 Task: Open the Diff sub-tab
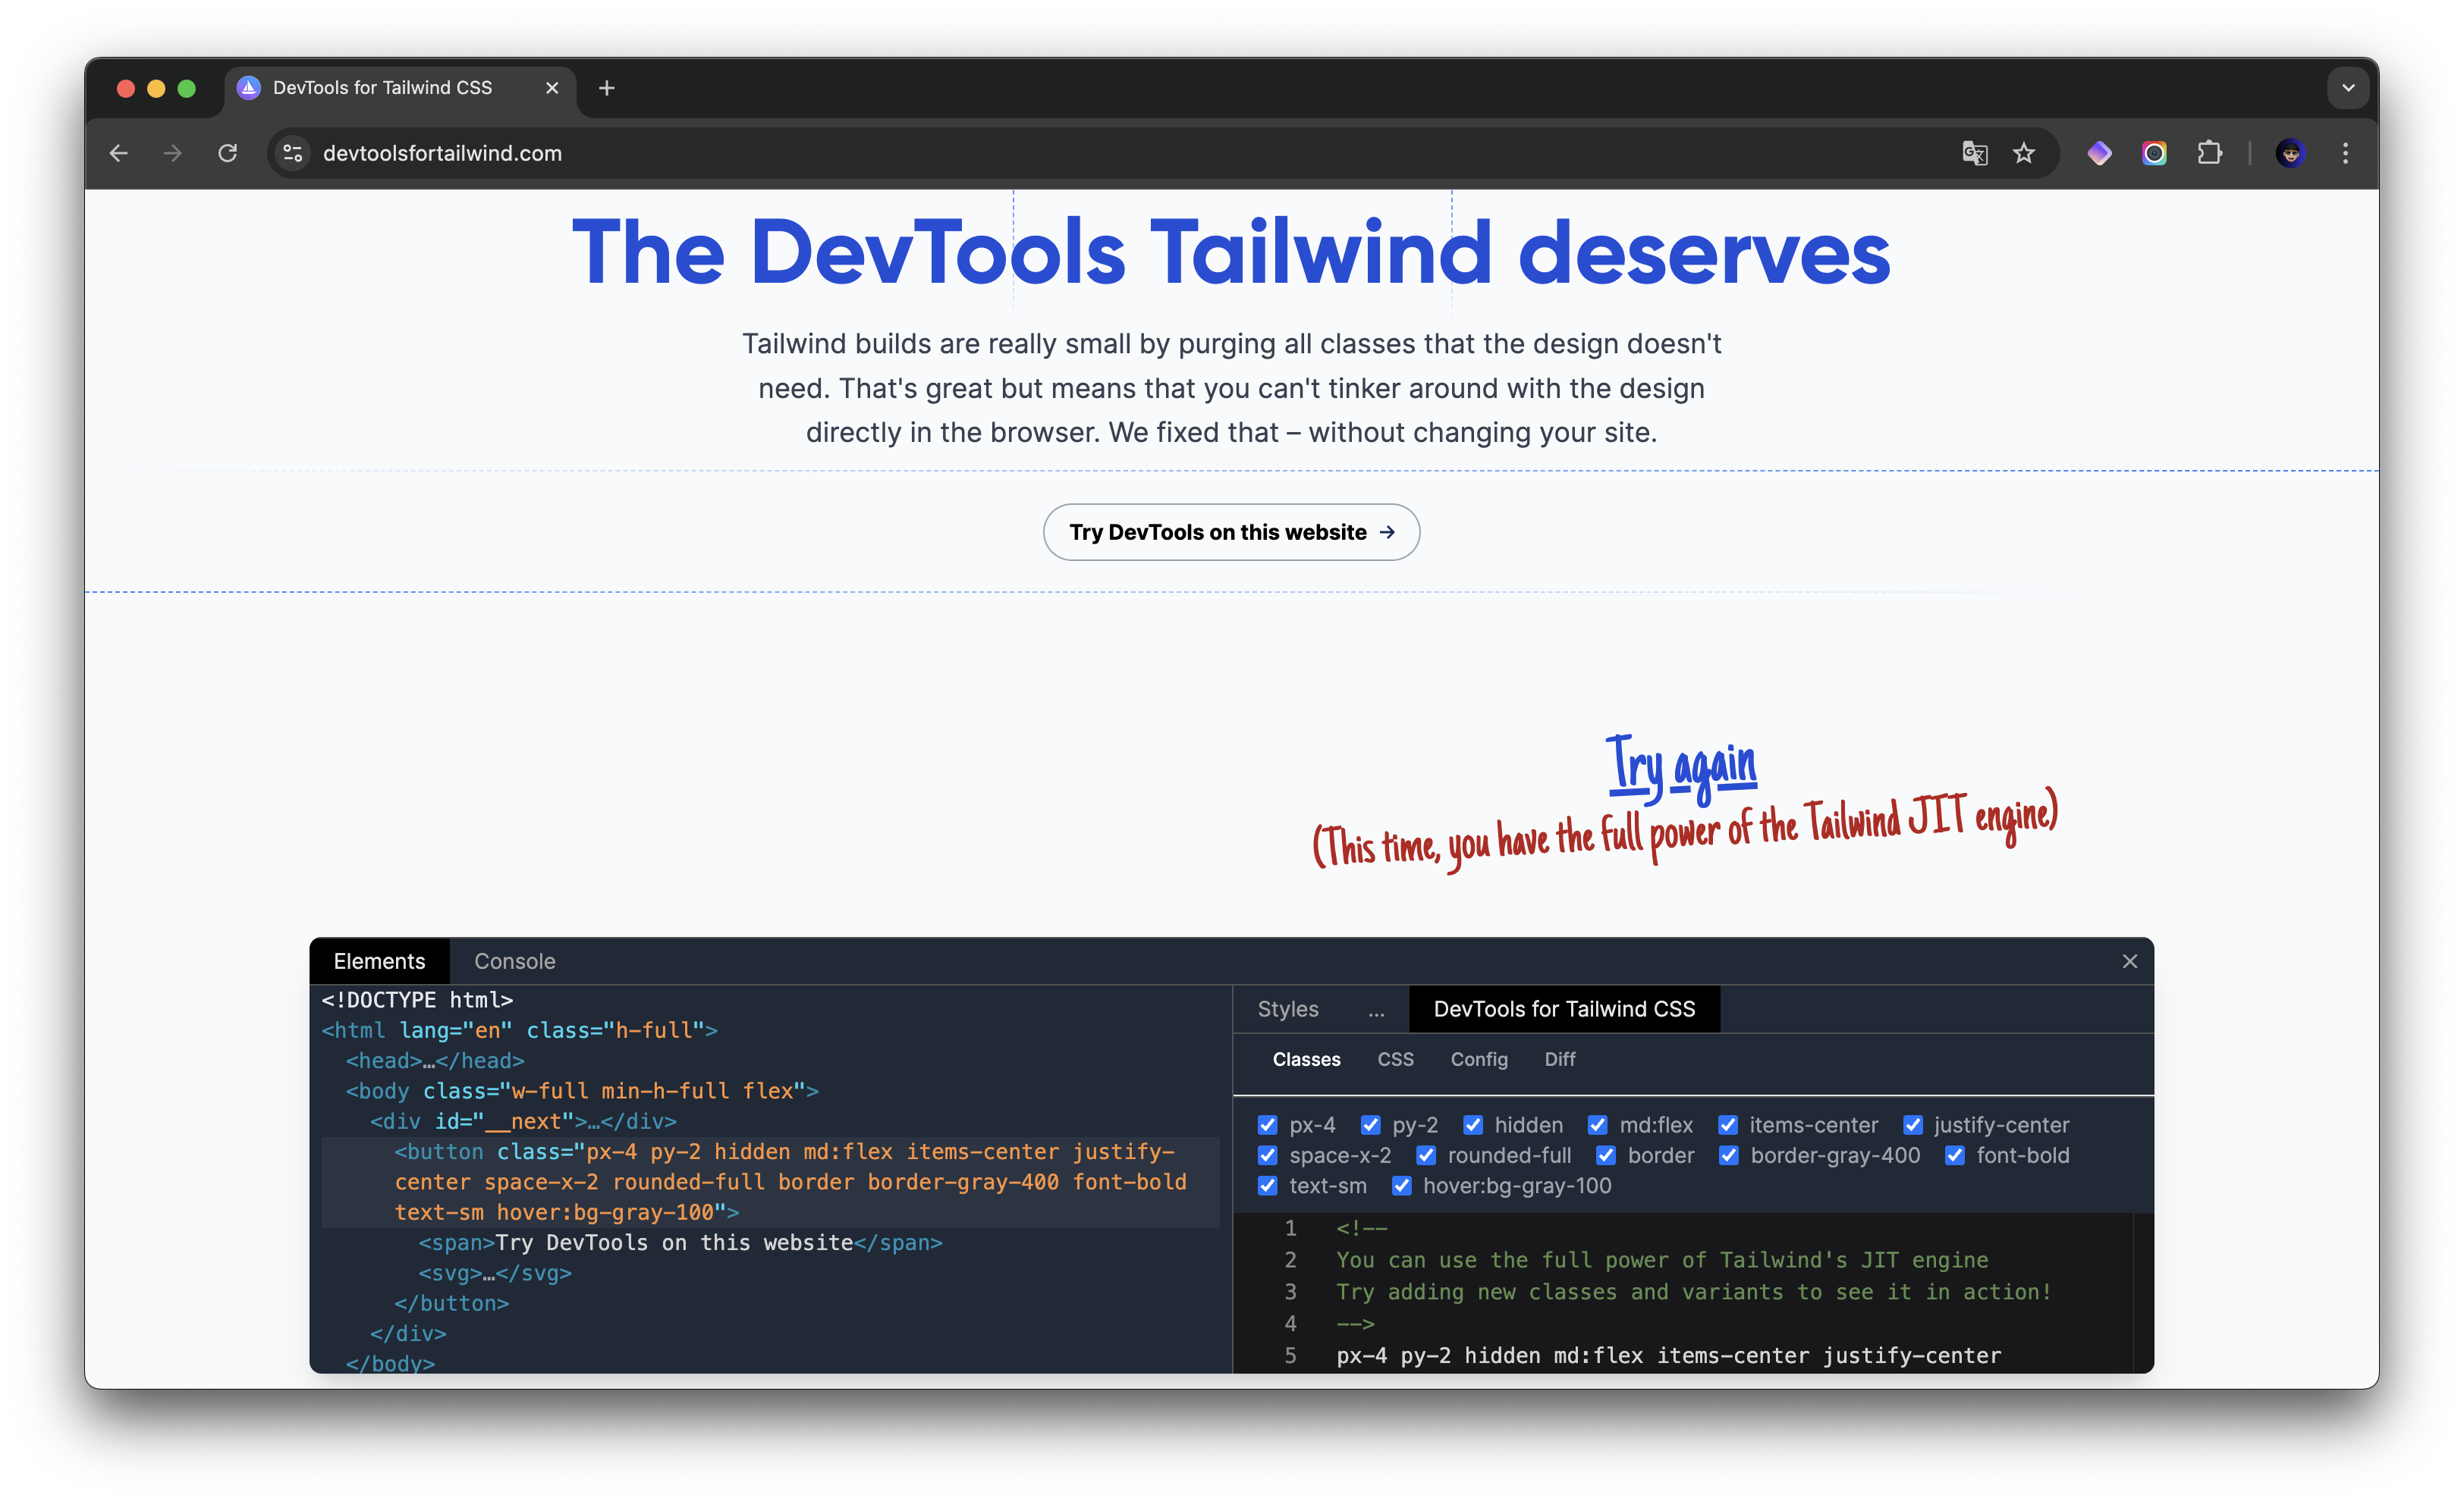1559,1059
